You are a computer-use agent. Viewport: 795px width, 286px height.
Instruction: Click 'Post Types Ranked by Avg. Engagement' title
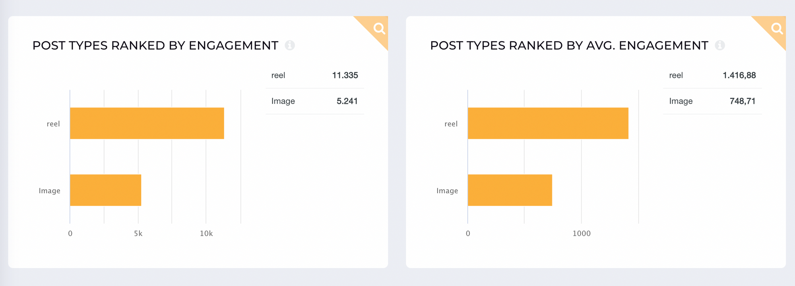(569, 46)
